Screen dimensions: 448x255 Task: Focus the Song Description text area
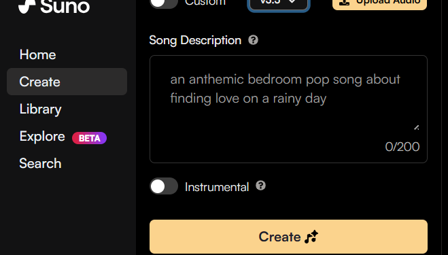pyautogui.click(x=288, y=109)
